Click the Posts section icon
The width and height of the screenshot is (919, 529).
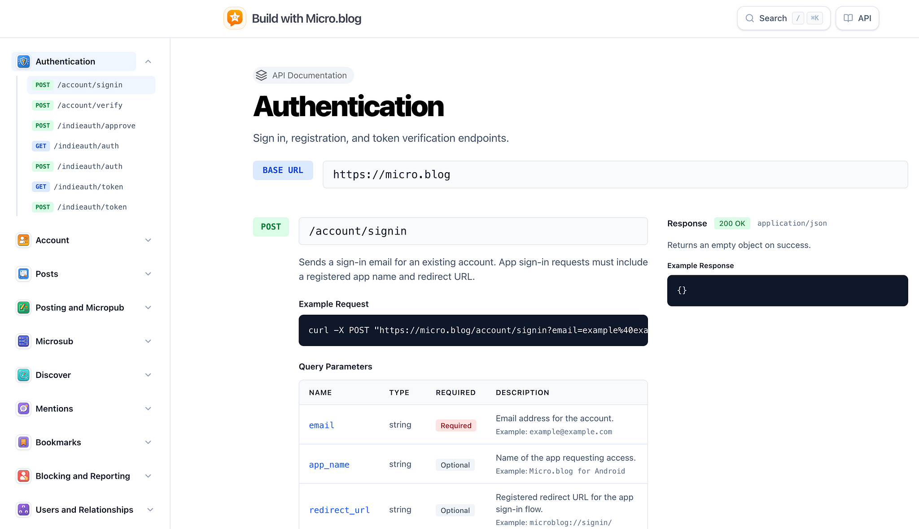[23, 274]
